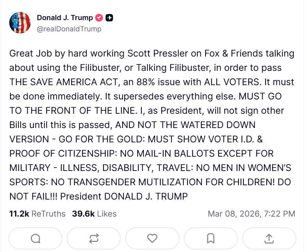Click the reply speech bubble icon
This screenshot has height=252, width=307.
[x=36, y=238]
